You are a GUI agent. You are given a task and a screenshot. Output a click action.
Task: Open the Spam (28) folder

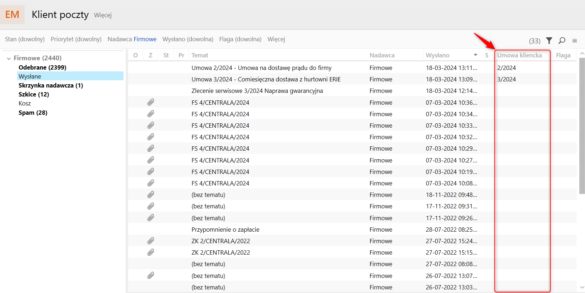(x=33, y=113)
